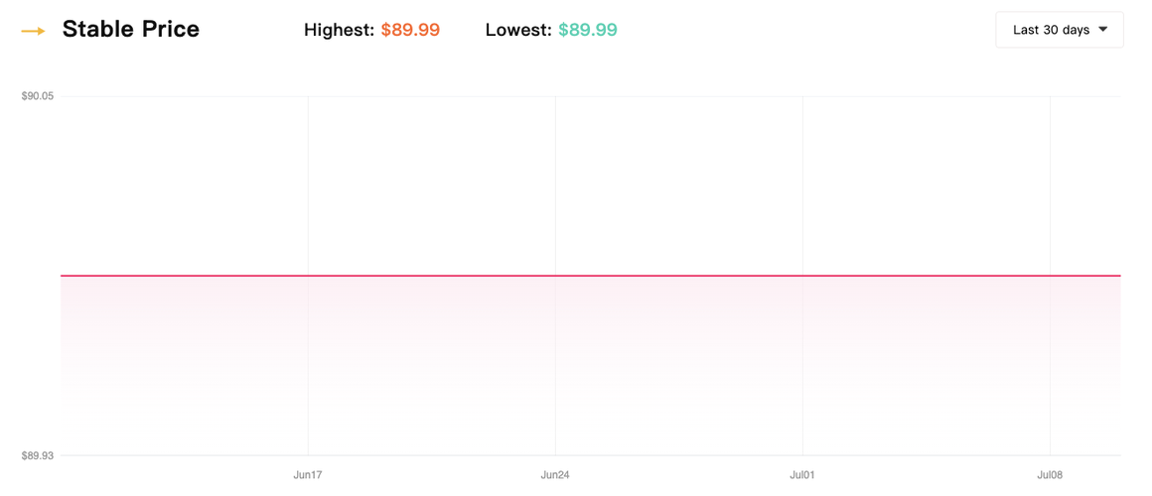1152x496 pixels.
Task: Click the Lowest label text
Action: point(518,30)
